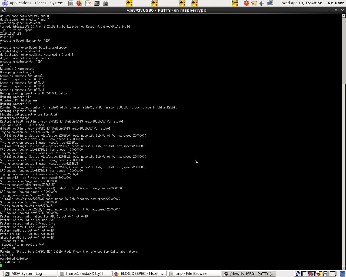Image resolution: width=346 pixels, height=277 pixels.
Task: Switch to nnrpi1 (aidaXX tty) window
Action: (84, 273)
